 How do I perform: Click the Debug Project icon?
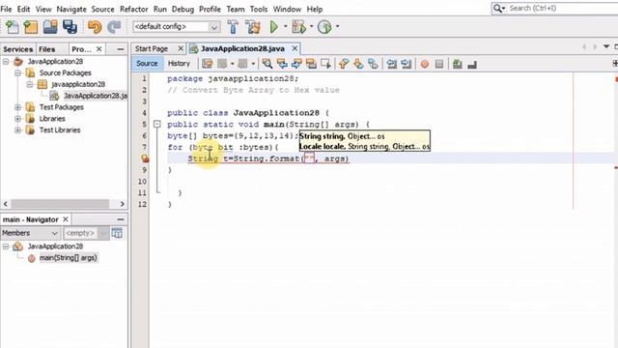coord(298,27)
